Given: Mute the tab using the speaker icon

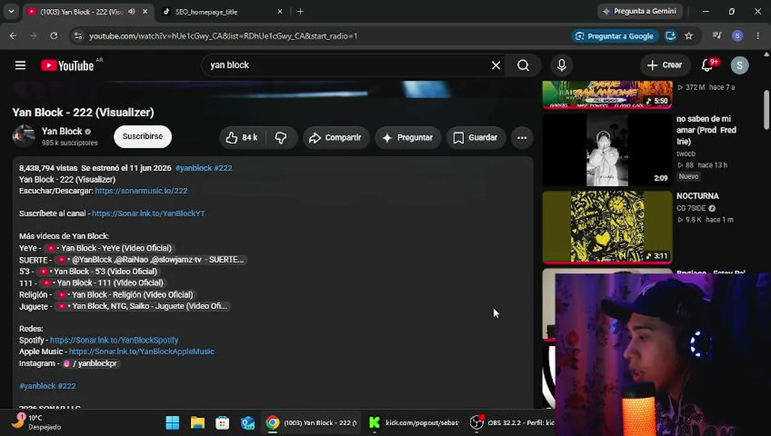Looking at the screenshot, I should 132,12.
